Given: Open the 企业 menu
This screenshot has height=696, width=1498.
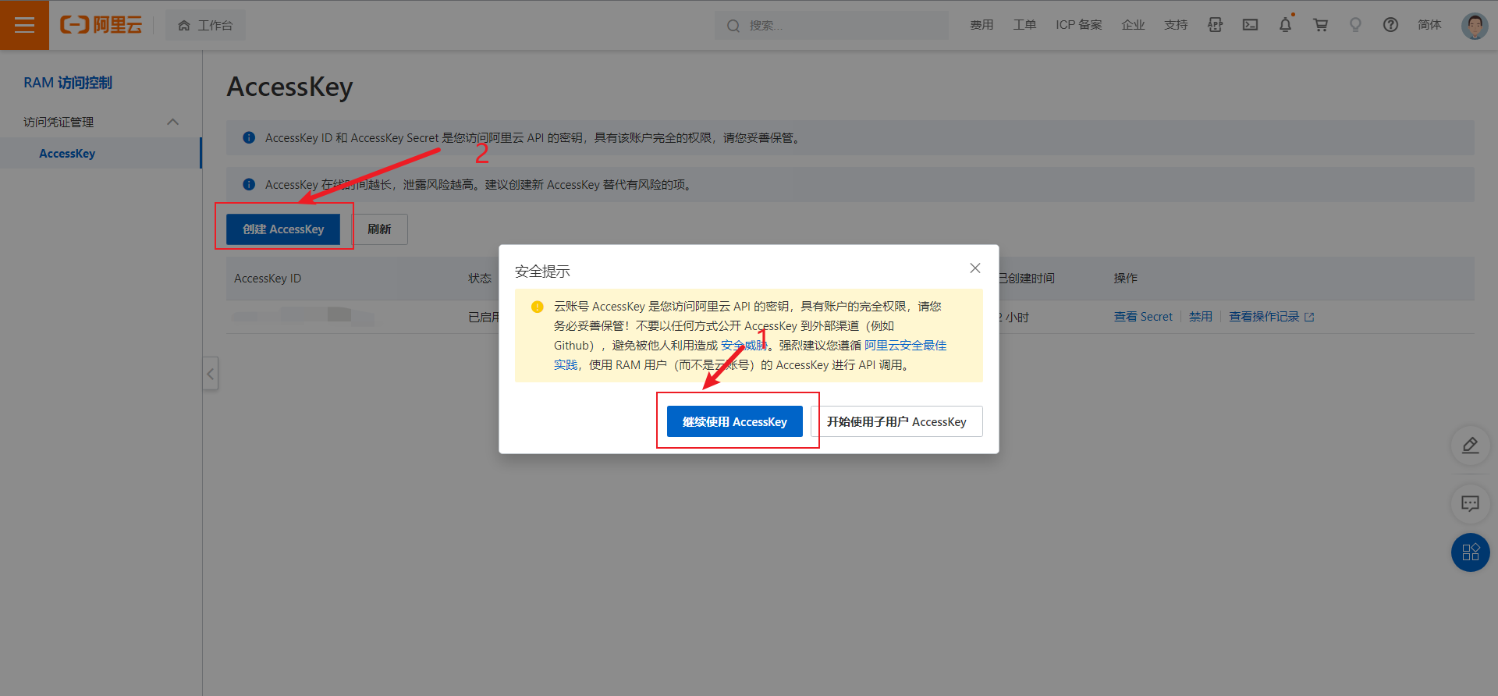Looking at the screenshot, I should point(1133,25).
